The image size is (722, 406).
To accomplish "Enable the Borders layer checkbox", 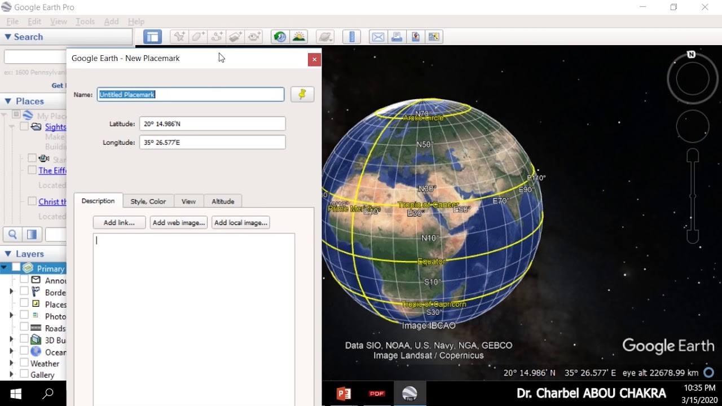I will tap(24, 292).
